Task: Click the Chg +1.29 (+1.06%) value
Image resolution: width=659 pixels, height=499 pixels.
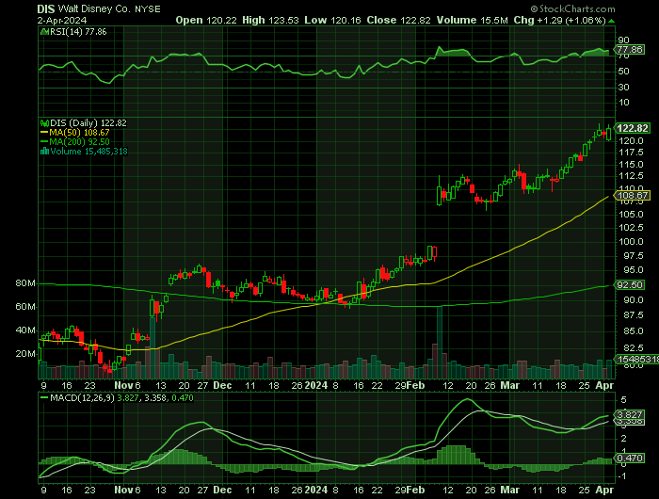Action: click(x=559, y=20)
